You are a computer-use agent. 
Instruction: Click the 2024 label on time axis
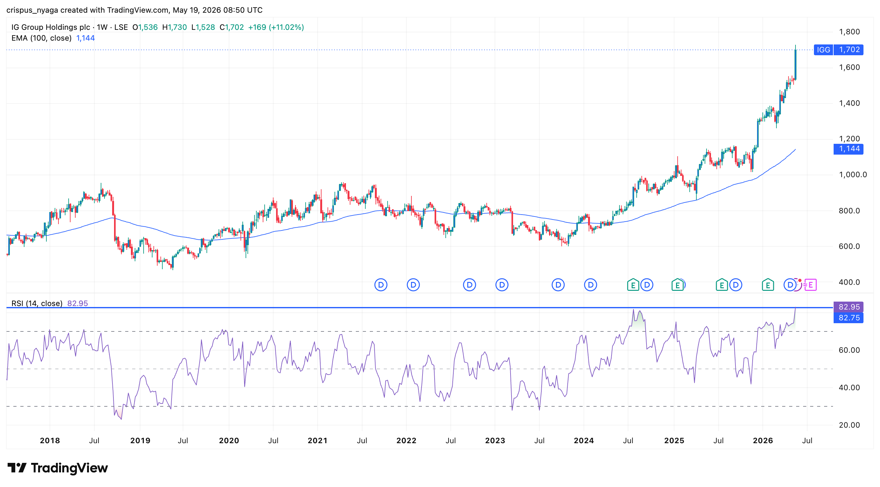point(584,441)
